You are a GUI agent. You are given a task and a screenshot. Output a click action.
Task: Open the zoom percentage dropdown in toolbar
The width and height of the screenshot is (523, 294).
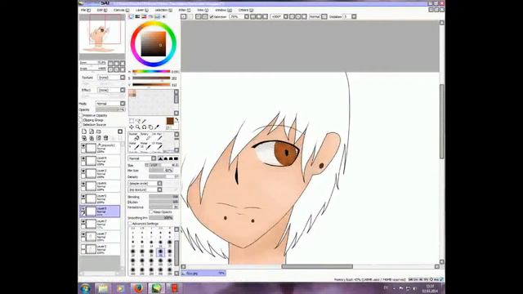pos(247,16)
